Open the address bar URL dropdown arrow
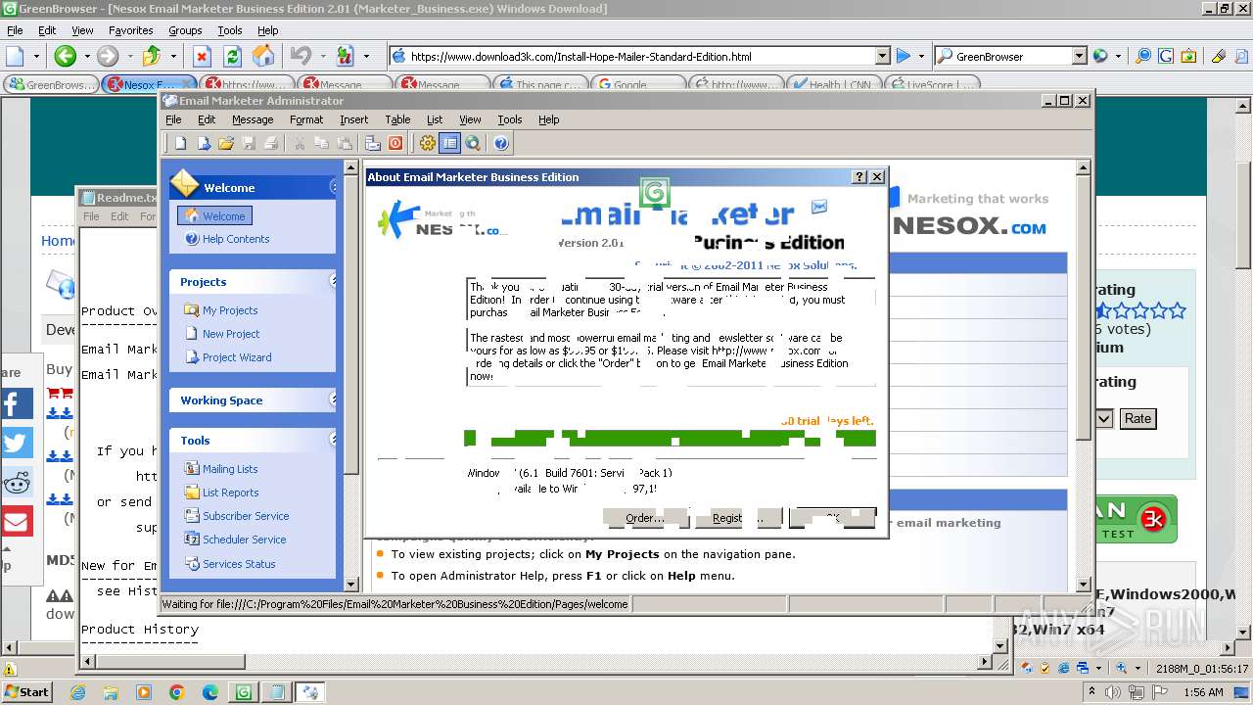This screenshot has height=705, width=1253. pos(882,56)
